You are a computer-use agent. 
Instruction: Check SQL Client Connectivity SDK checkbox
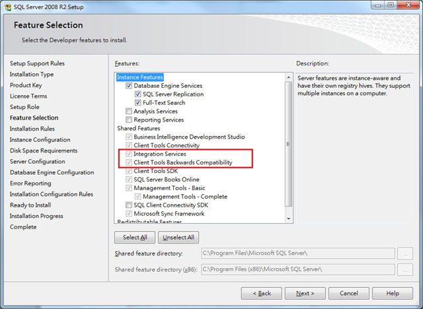[129, 205]
